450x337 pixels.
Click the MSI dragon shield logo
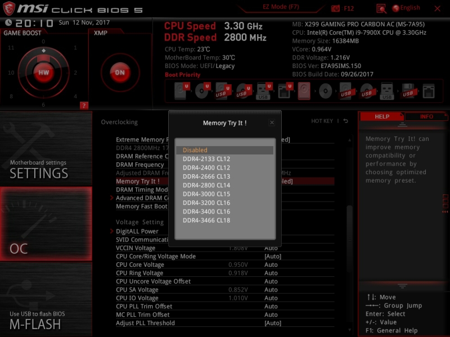coord(8,8)
